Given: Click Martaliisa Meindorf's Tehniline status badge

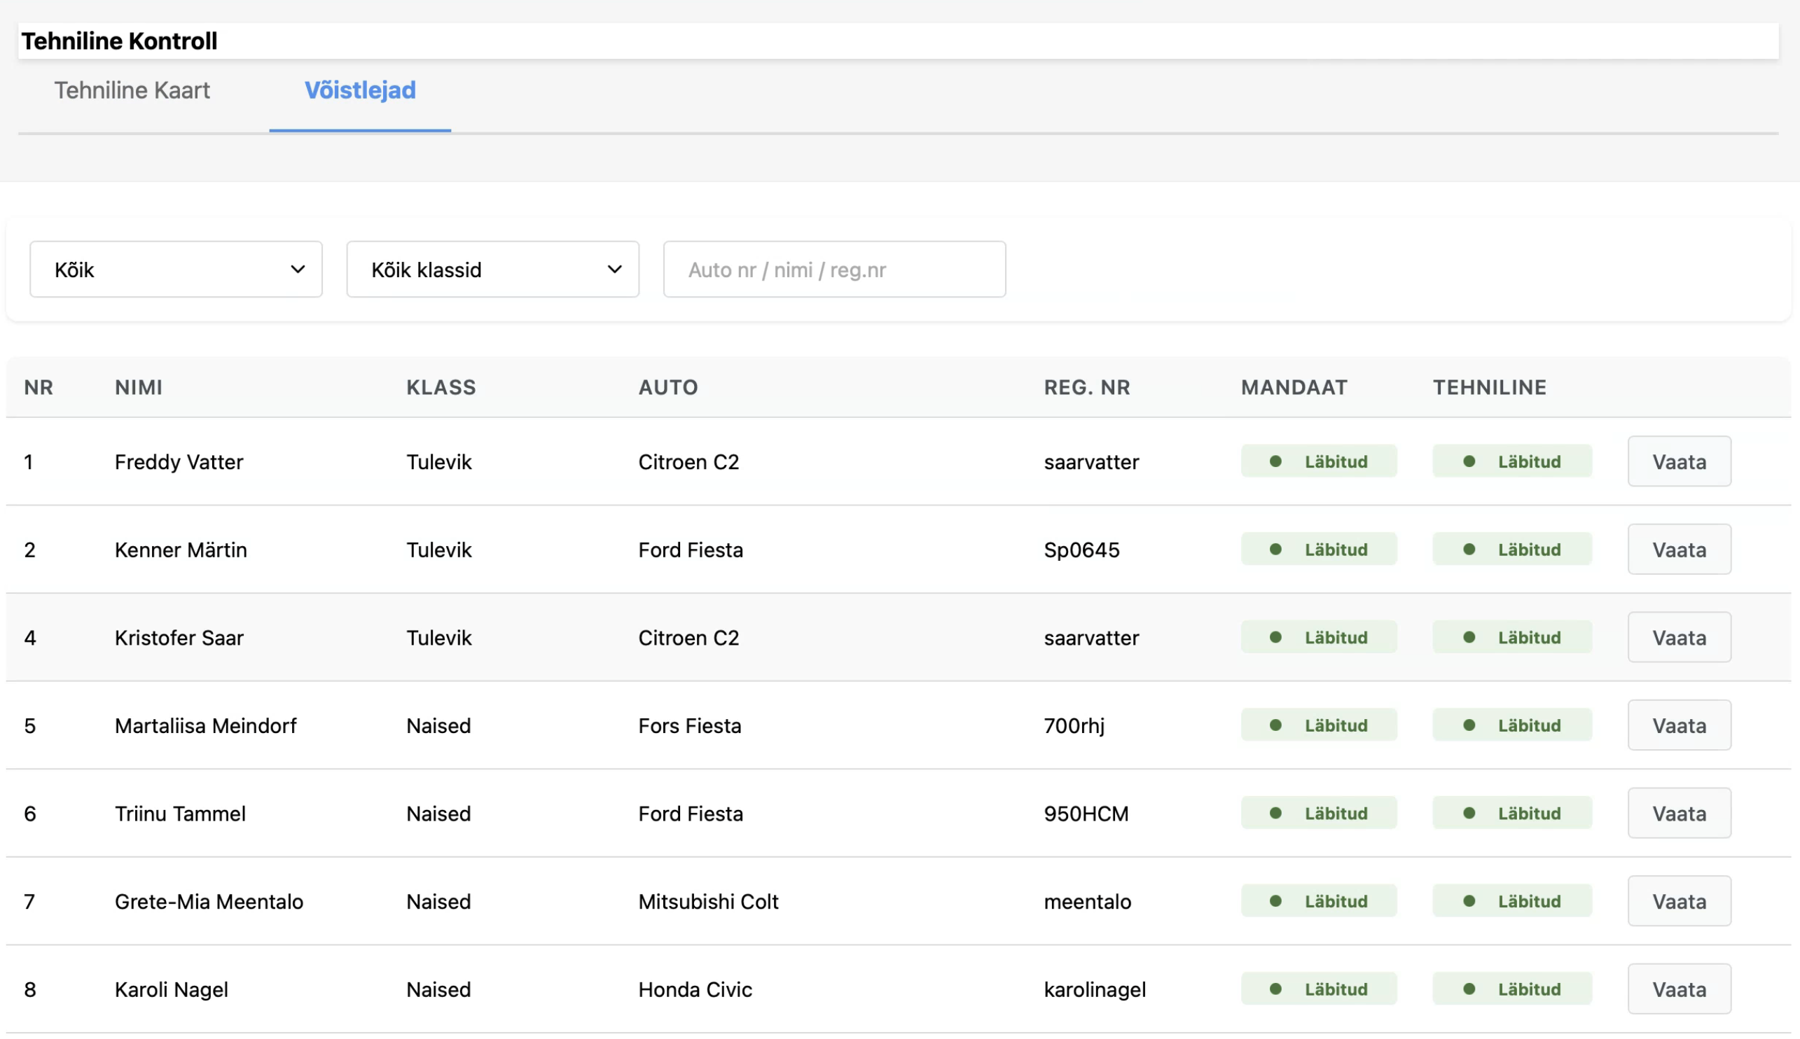Looking at the screenshot, I should [1511, 725].
